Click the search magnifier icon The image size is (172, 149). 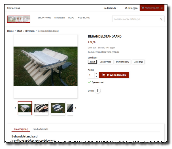pos(161,20)
